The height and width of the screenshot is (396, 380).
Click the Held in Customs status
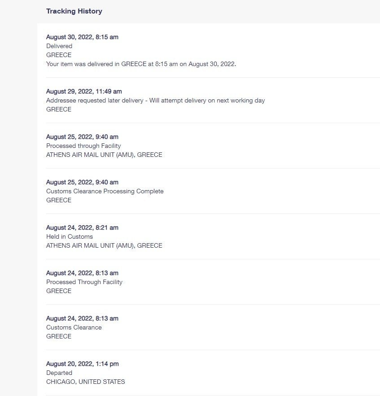[x=70, y=236]
